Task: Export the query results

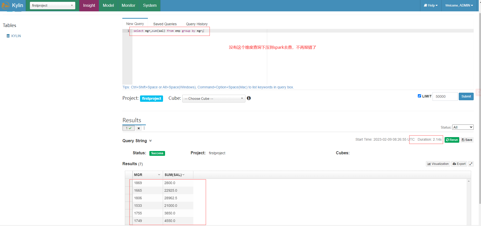Action: (459, 164)
